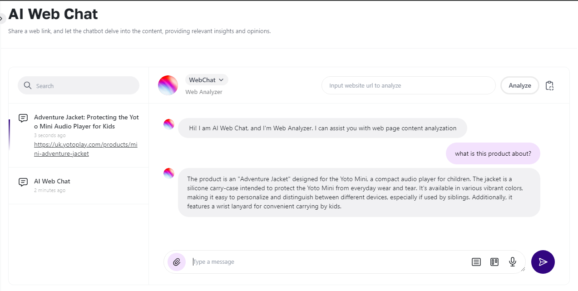578x291 pixels.
Task: Click the Analyze button
Action: (519, 85)
